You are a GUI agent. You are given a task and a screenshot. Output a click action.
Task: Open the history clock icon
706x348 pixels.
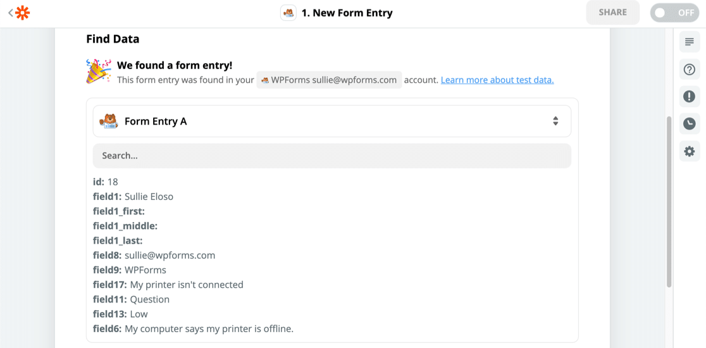pyautogui.click(x=690, y=124)
